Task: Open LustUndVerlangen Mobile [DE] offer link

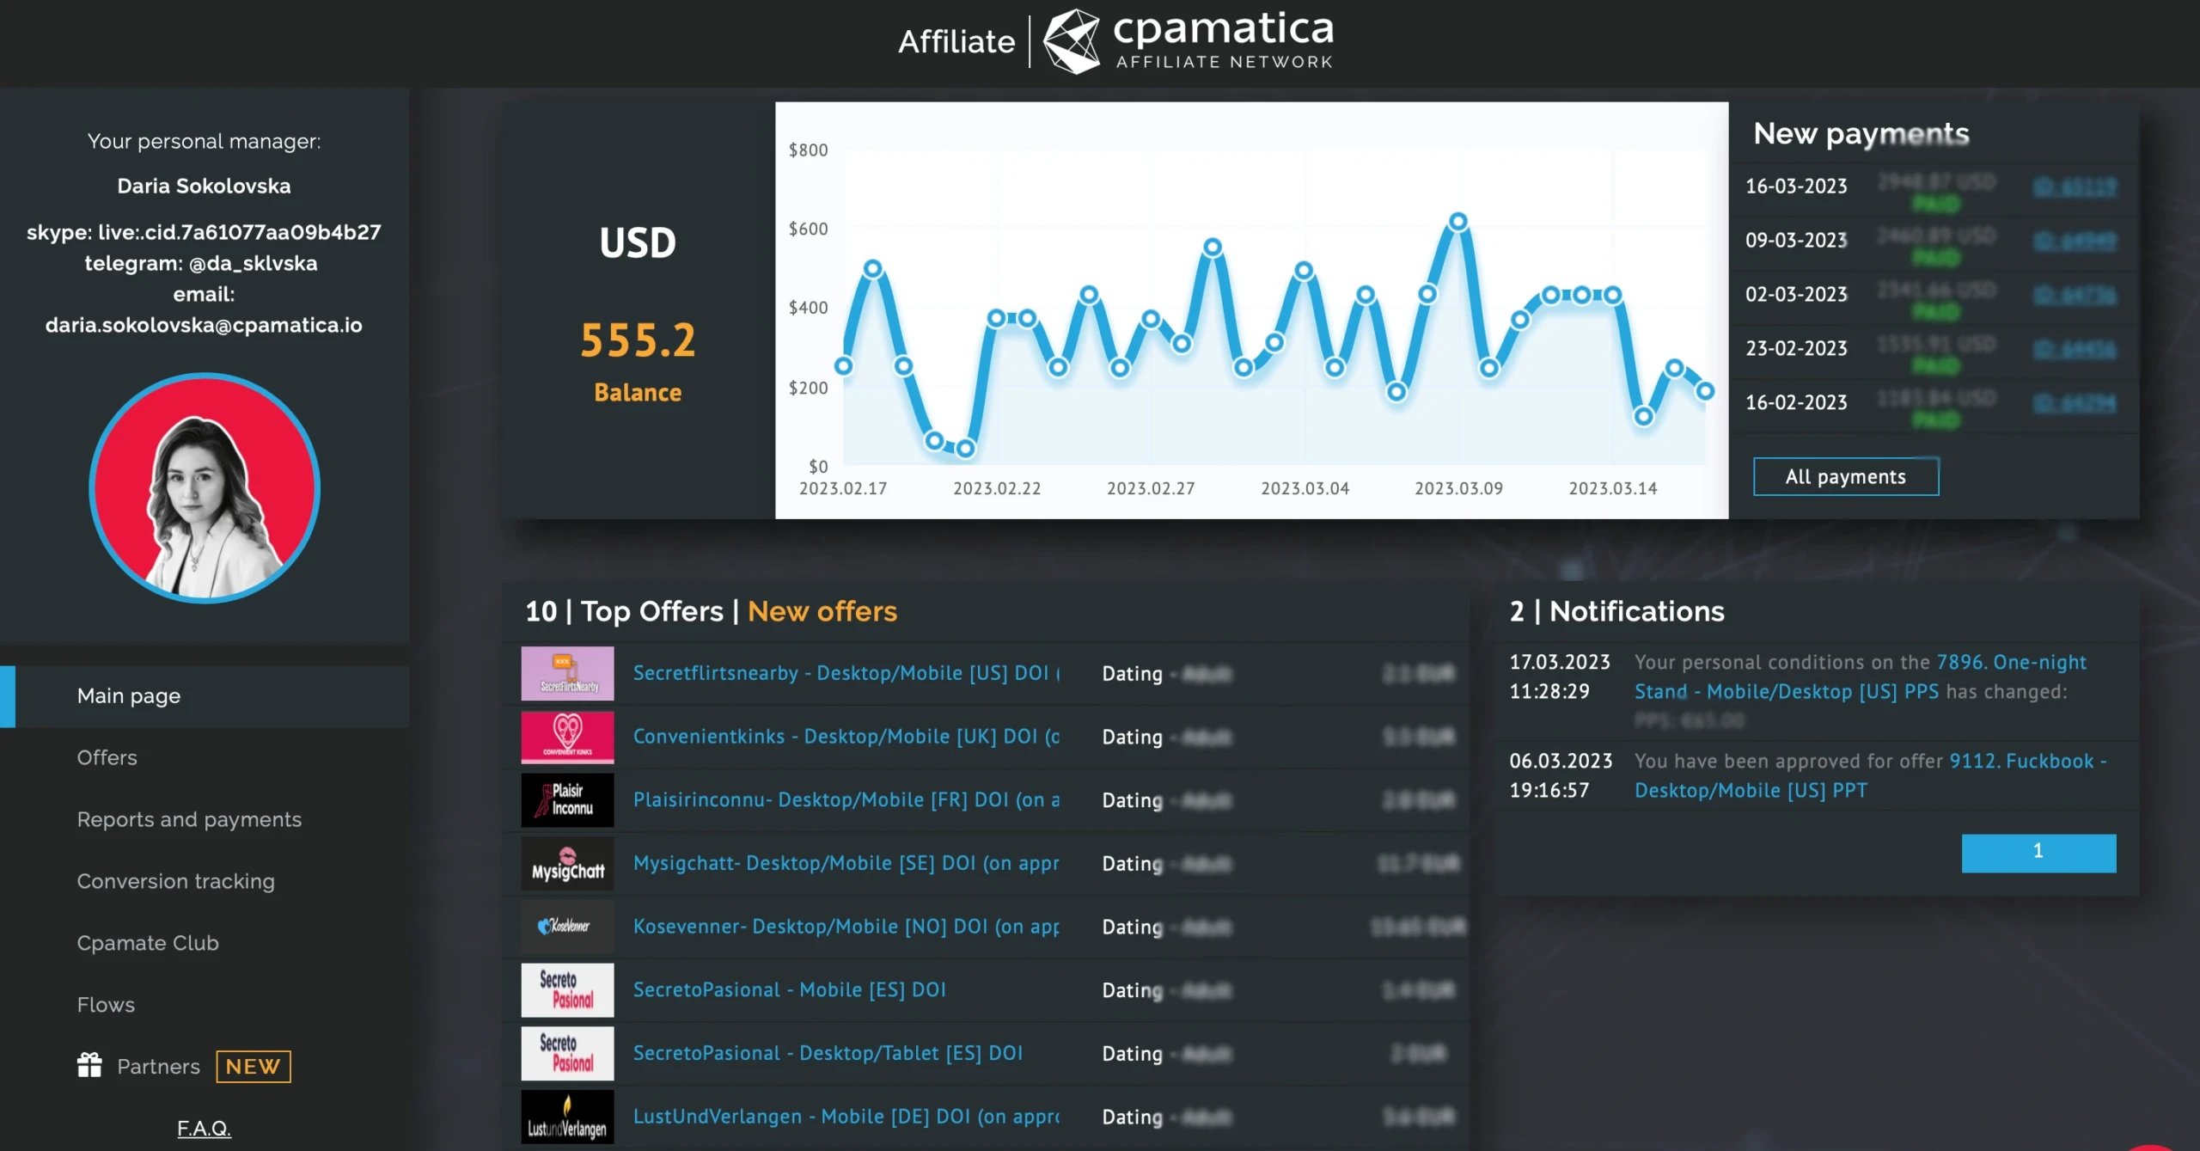Action: pos(846,1117)
